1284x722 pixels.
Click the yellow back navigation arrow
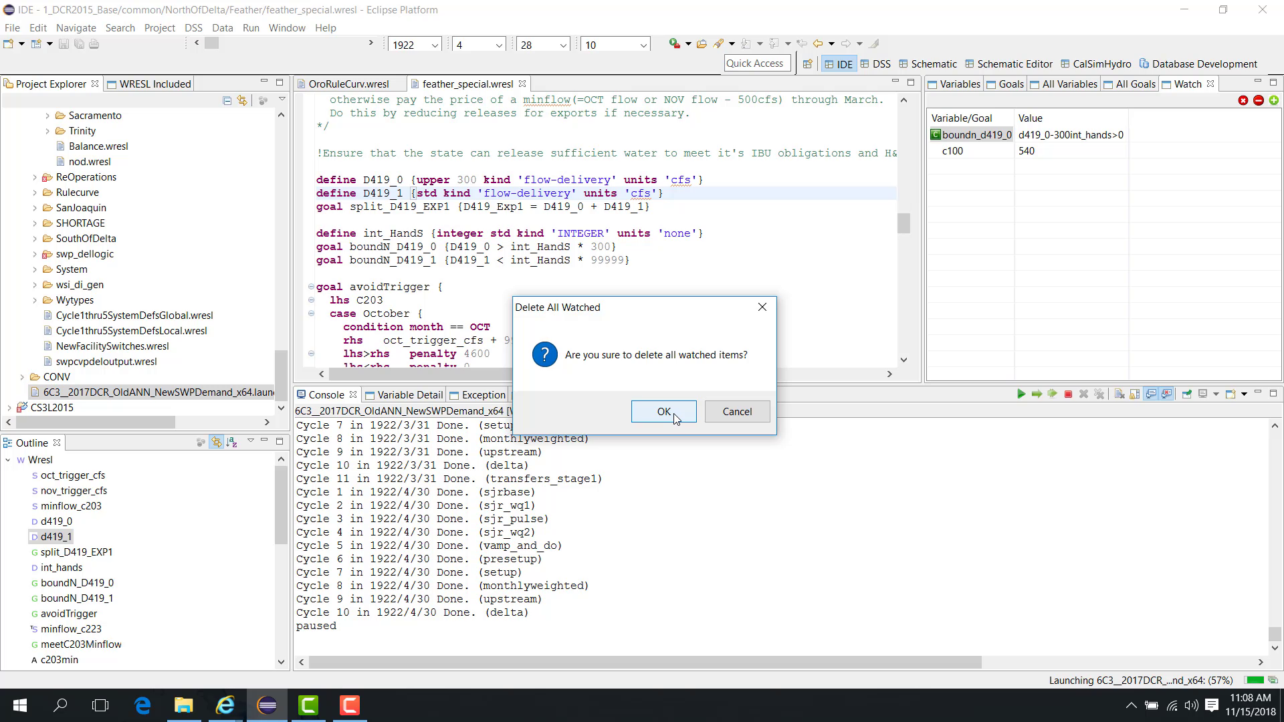817,43
